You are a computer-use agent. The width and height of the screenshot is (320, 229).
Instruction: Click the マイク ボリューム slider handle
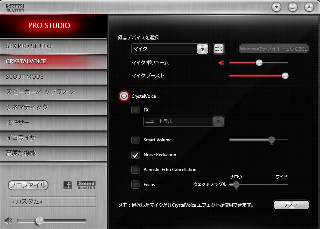click(259, 63)
